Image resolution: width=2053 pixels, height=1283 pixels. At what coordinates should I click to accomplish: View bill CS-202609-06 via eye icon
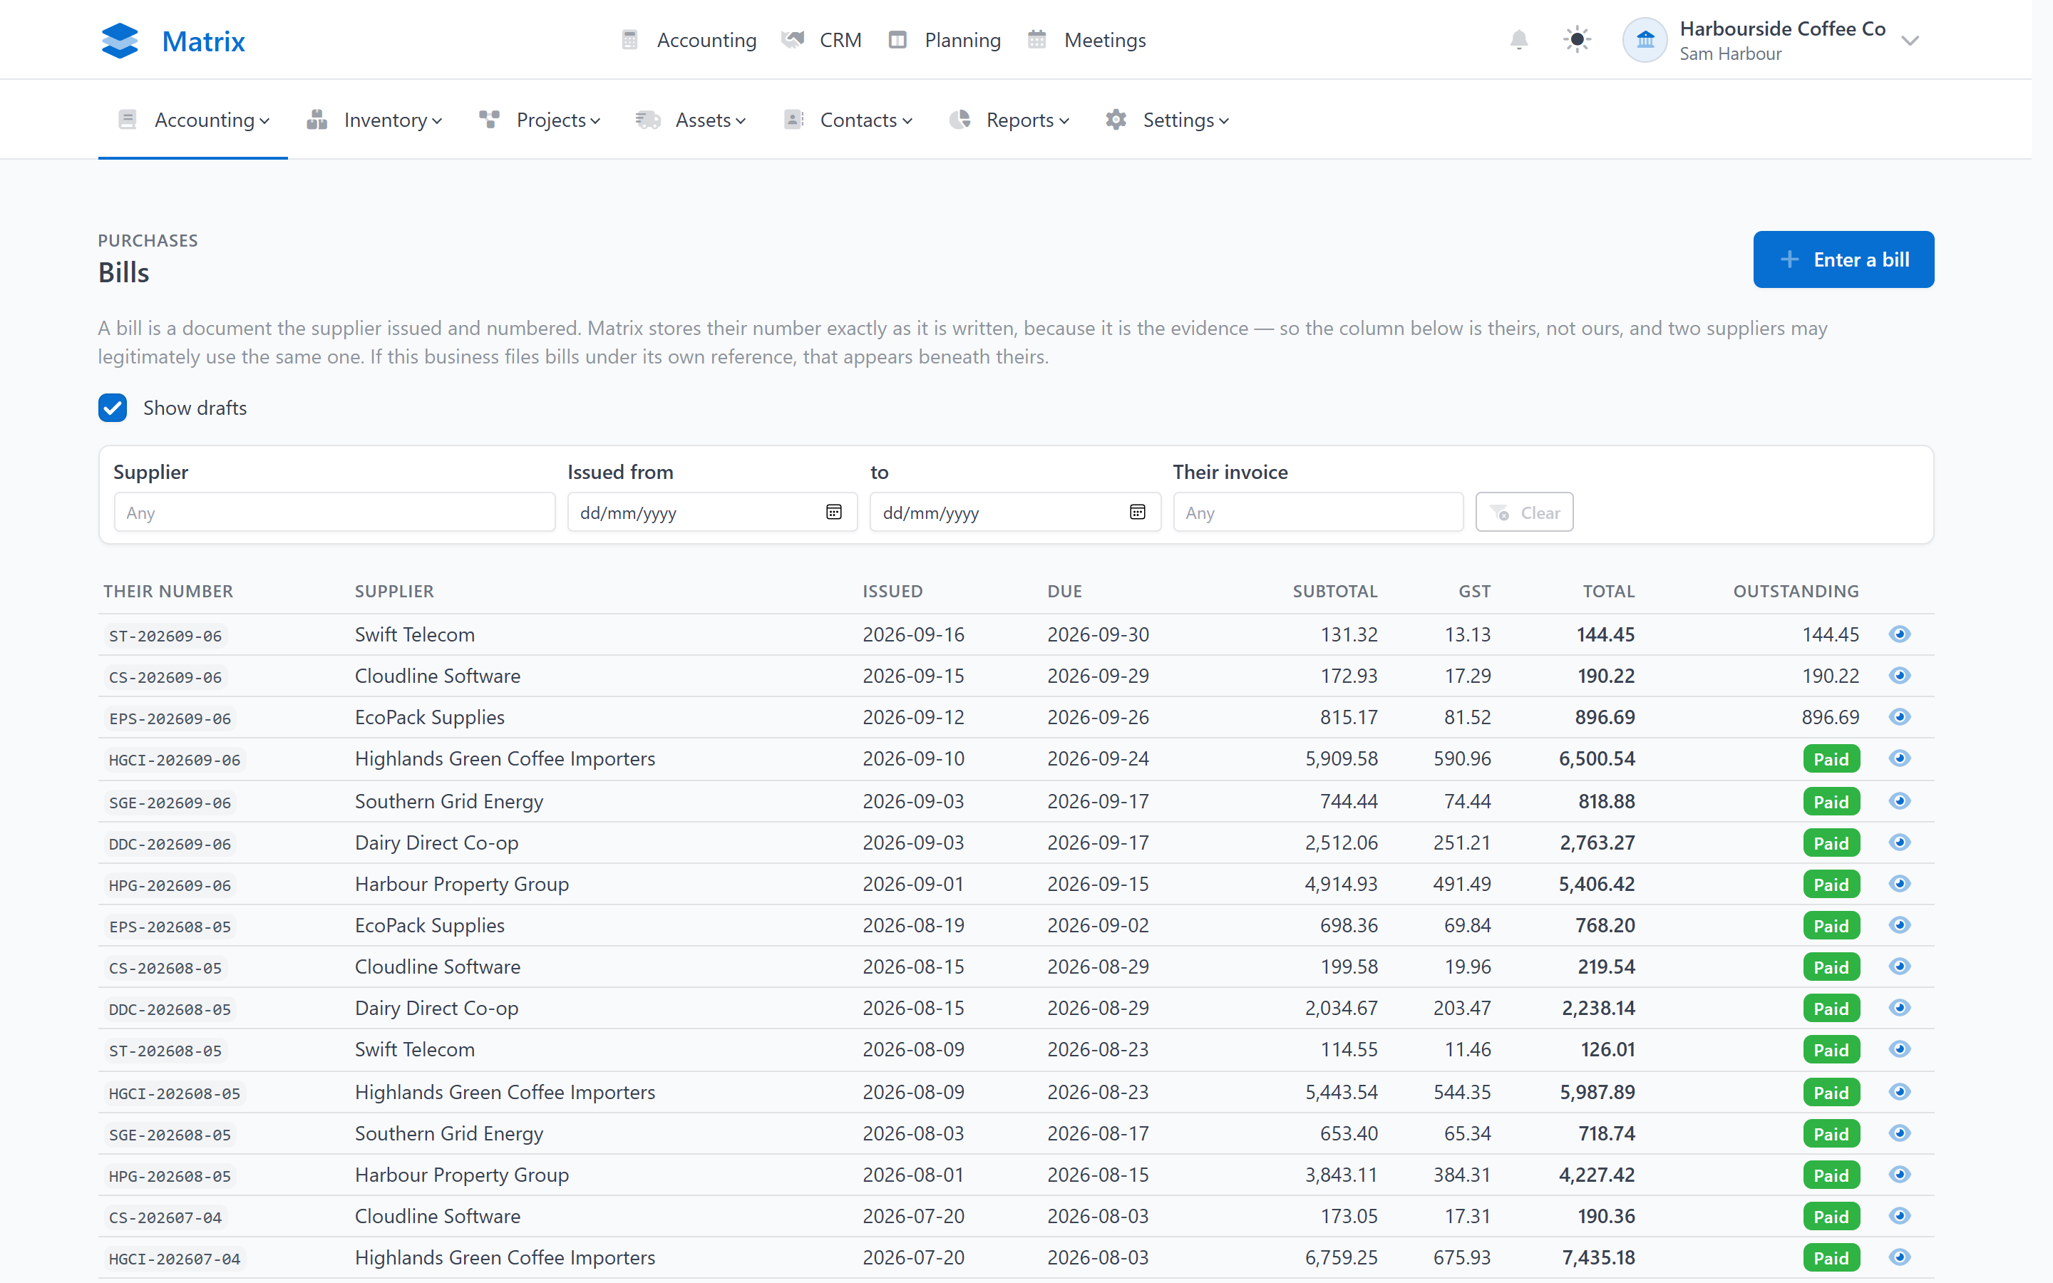[x=1900, y=676]
